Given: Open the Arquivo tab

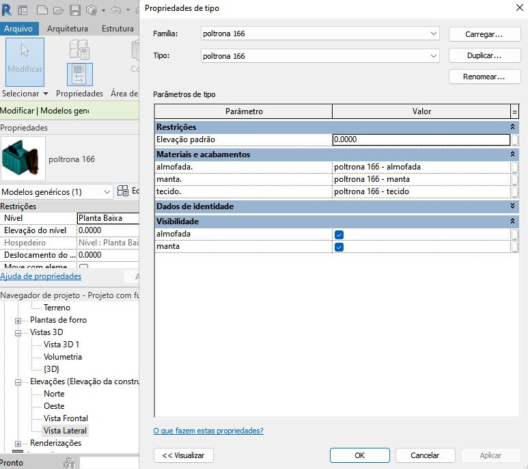Looking at the screenshot, I should [18, 29].
